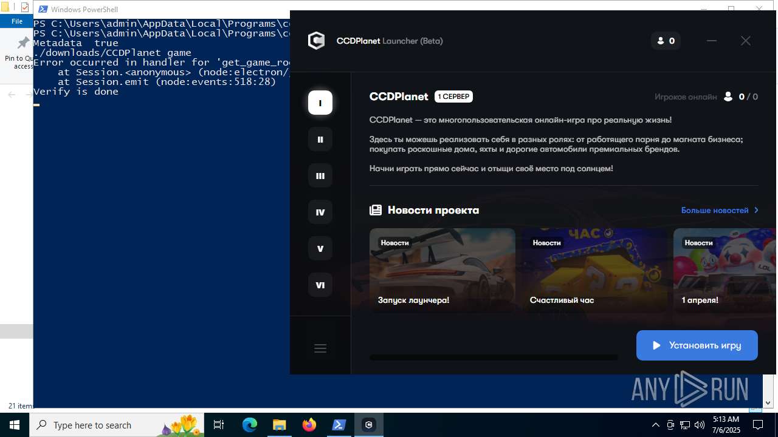
Task: Open the hamburger menu at sidebar bottom
Action: coord(320,348)
